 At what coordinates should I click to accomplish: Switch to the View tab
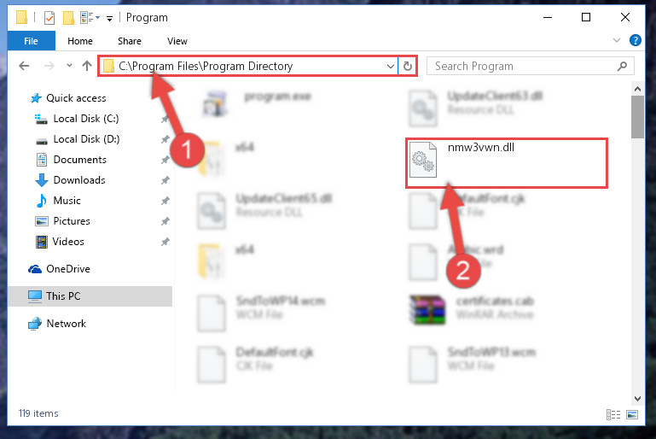(x=177, y=41)
